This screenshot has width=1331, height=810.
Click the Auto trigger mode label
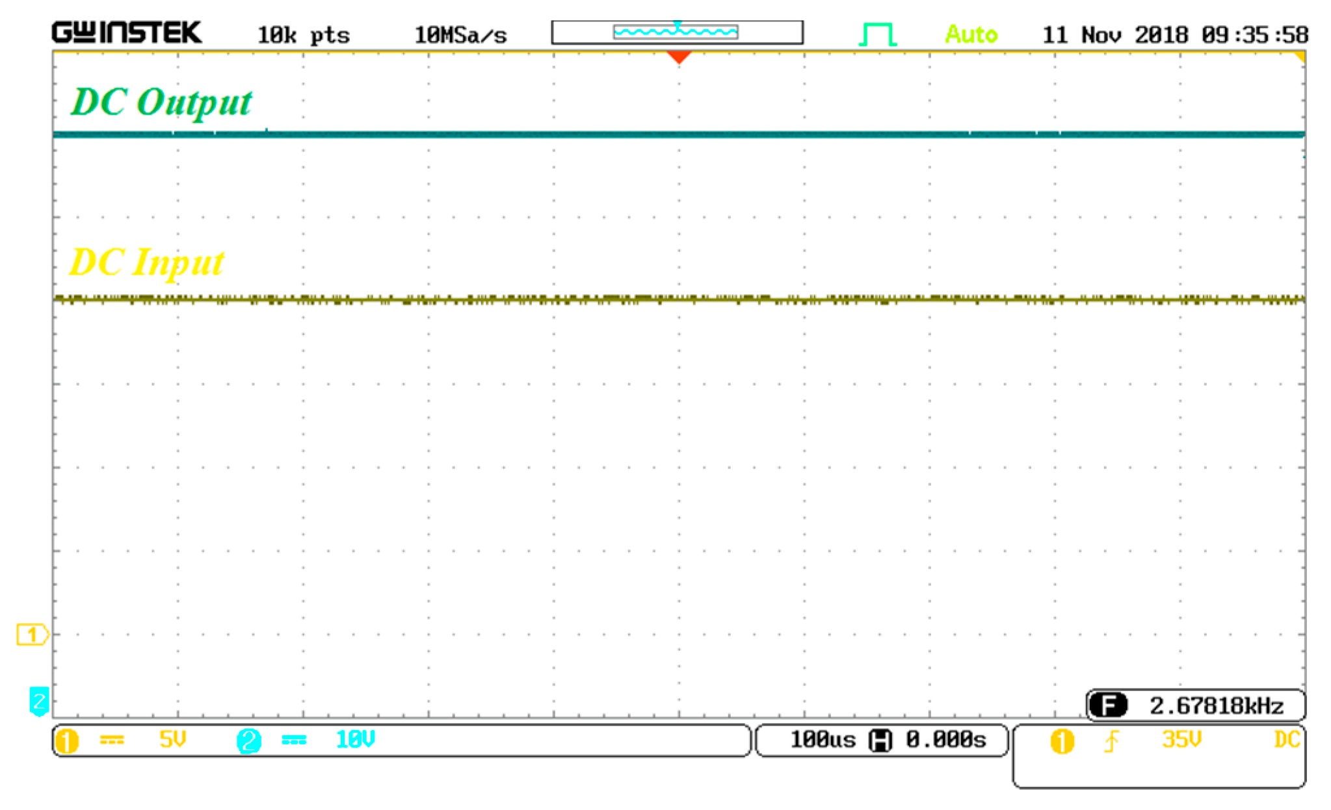(x=971, y=34)
